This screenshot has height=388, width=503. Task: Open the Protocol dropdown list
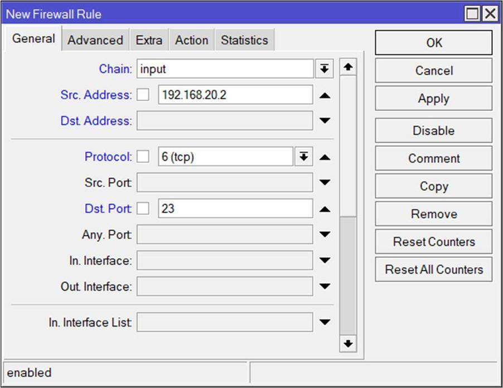click(303, 157)
